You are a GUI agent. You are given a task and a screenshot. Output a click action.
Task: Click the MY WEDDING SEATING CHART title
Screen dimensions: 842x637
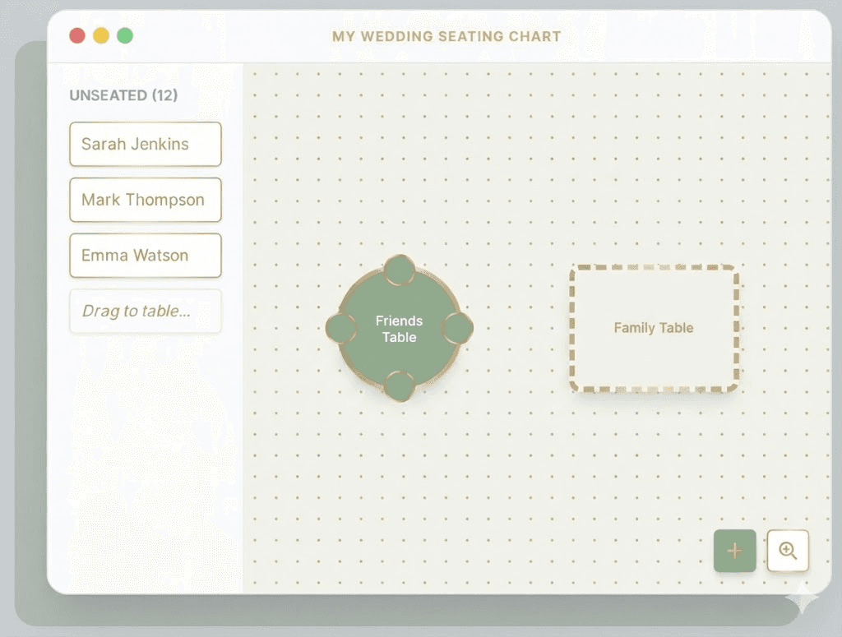click(445, 36)
